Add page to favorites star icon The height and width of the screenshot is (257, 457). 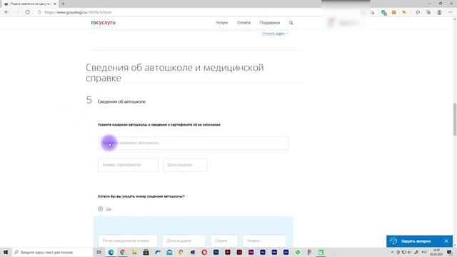[418, 13]
